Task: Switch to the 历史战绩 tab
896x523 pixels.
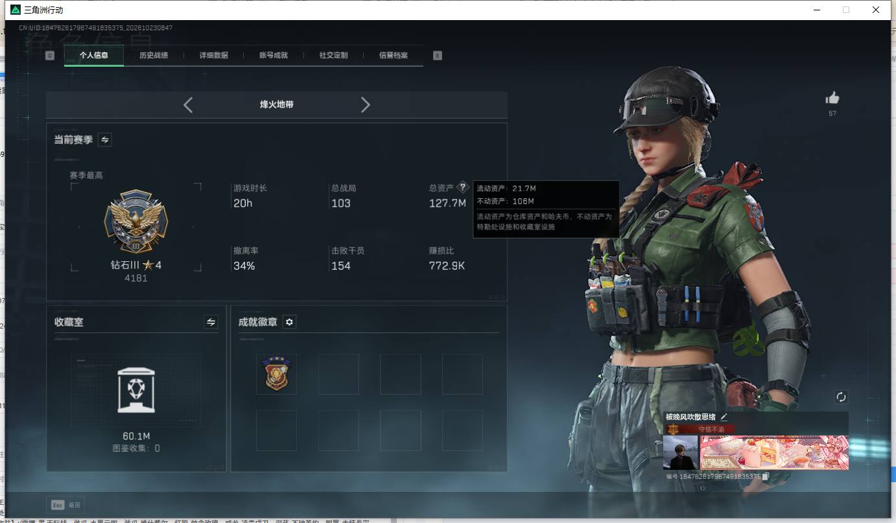Action: pyautogui.click(x=154, y=56)
